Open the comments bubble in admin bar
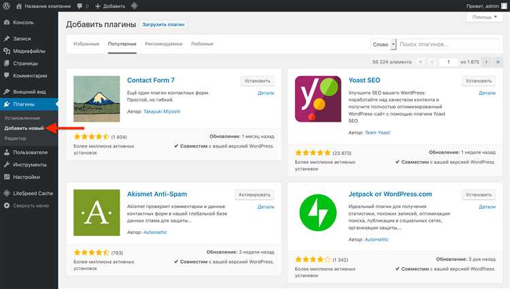The width and height of the screenshot is (510, 289). click(x=80, y=6)
